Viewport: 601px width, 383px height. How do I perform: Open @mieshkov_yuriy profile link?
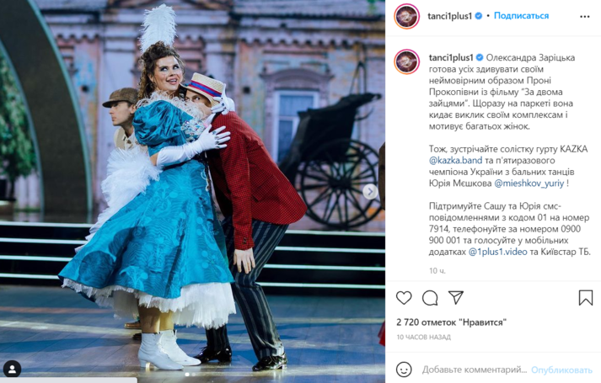tap(529, 184)
